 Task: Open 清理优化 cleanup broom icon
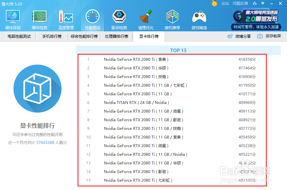pyautogui.click(x=146, y=17)
